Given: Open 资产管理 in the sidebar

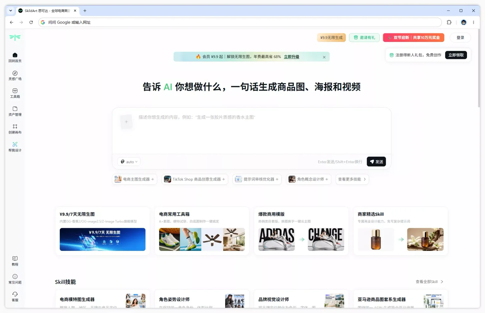Looking at the screenshot, I should click(x=15, y=111).
